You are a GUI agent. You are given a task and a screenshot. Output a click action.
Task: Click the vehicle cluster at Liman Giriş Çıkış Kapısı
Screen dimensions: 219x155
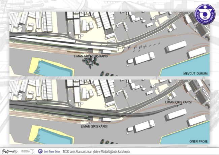click(89, 63)
